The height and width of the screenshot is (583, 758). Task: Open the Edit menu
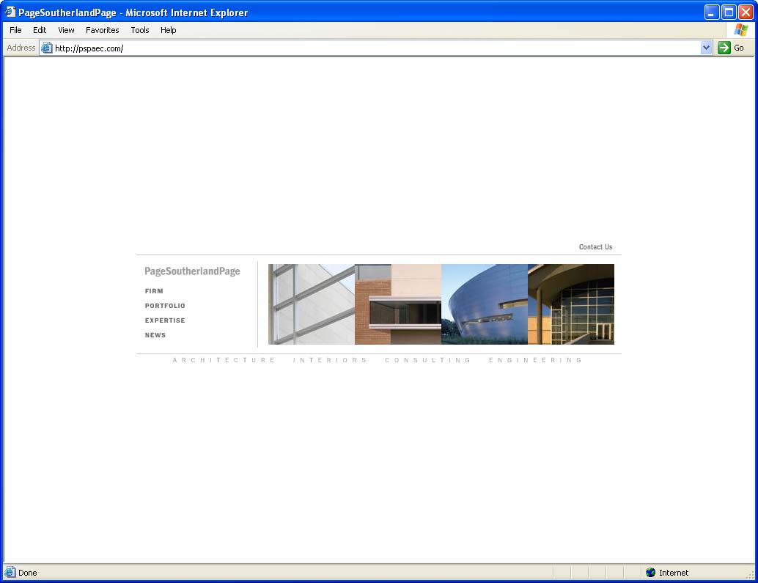tap(40, 30)
